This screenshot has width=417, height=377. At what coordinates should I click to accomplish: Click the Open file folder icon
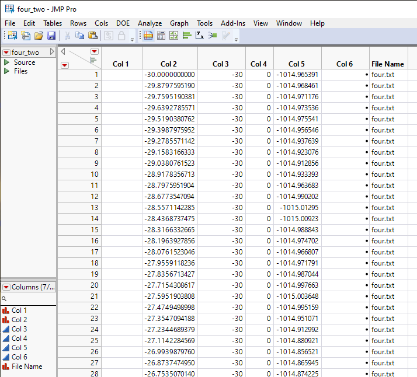pyautogui.click(x=39, y=36)
